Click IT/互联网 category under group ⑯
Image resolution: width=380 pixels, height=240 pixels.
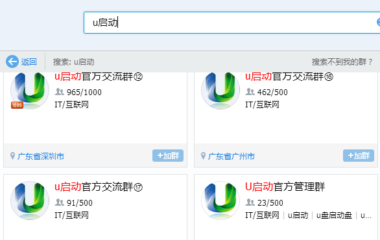262,105
